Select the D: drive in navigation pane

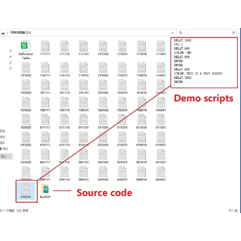point(2,137)
